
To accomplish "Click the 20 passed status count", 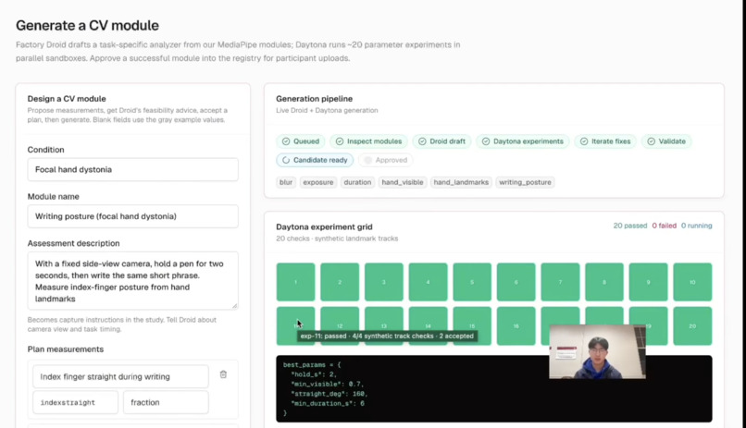I will (x=630, y=226).
